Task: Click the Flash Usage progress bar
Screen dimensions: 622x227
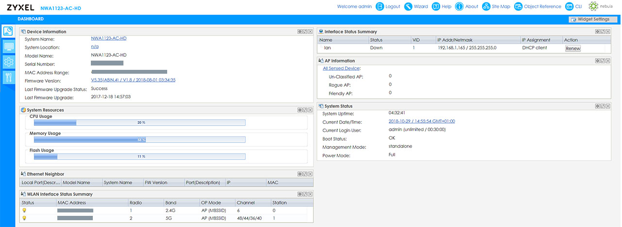Action: [x=139, y=157]
